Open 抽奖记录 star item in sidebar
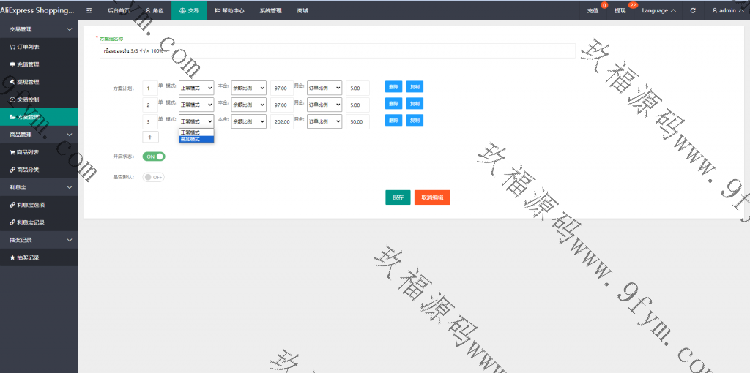Image resolution: width=750 pixels, height=373 pixels. [x=28, y=257]
